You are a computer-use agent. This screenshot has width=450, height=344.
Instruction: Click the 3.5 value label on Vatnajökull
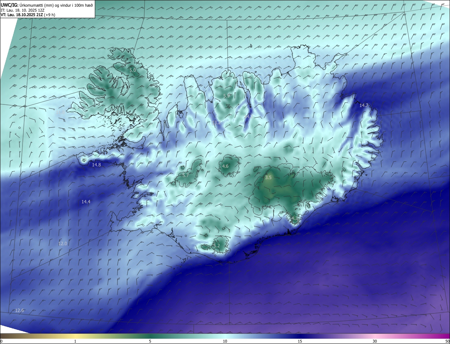pos(268,178)
